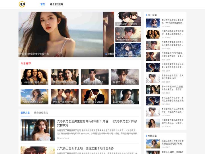Click thumbnail beside '七日世界高岸镇' hot article
Image resolution: width=205 pixels, height=154 pixels.
(x=153, y=23)
